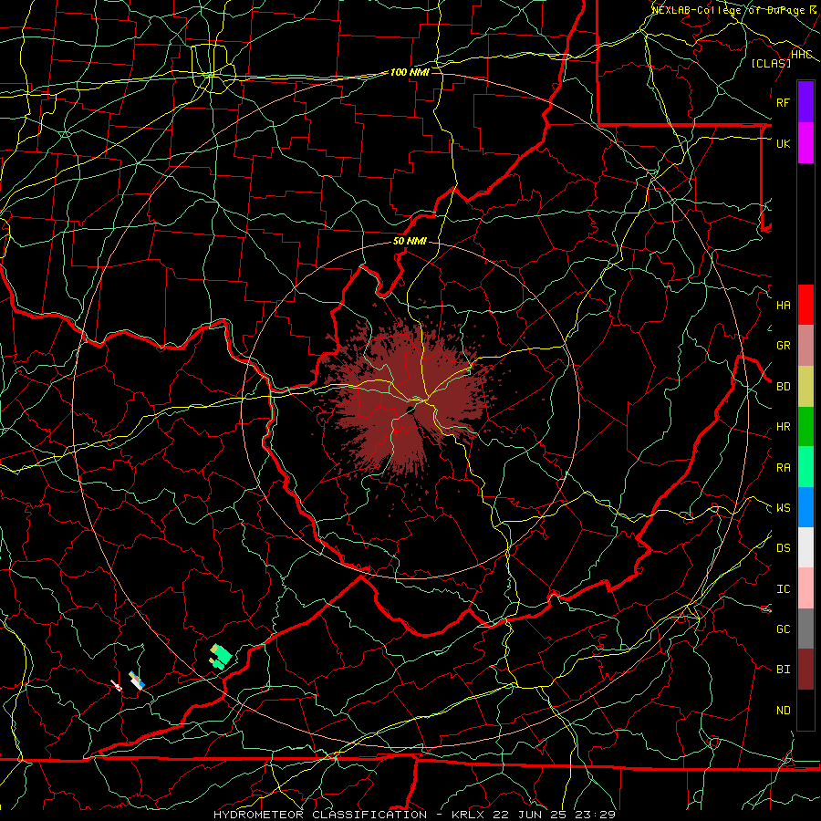Click the 50 NMI range ring label

click(x=410, y=241)
